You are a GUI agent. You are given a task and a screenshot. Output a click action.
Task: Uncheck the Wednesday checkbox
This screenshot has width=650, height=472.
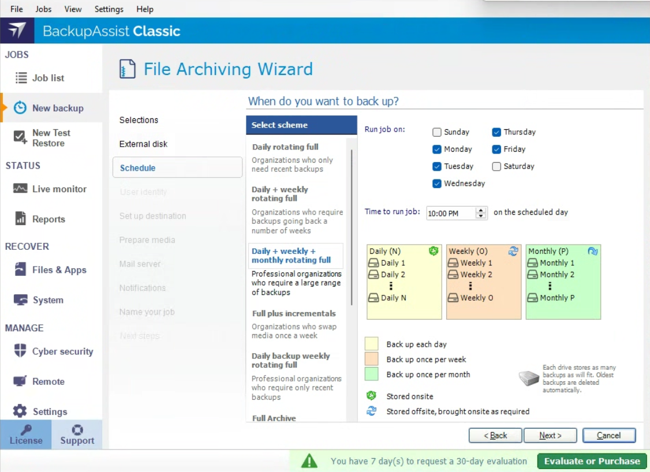click(x=437, y=183)
